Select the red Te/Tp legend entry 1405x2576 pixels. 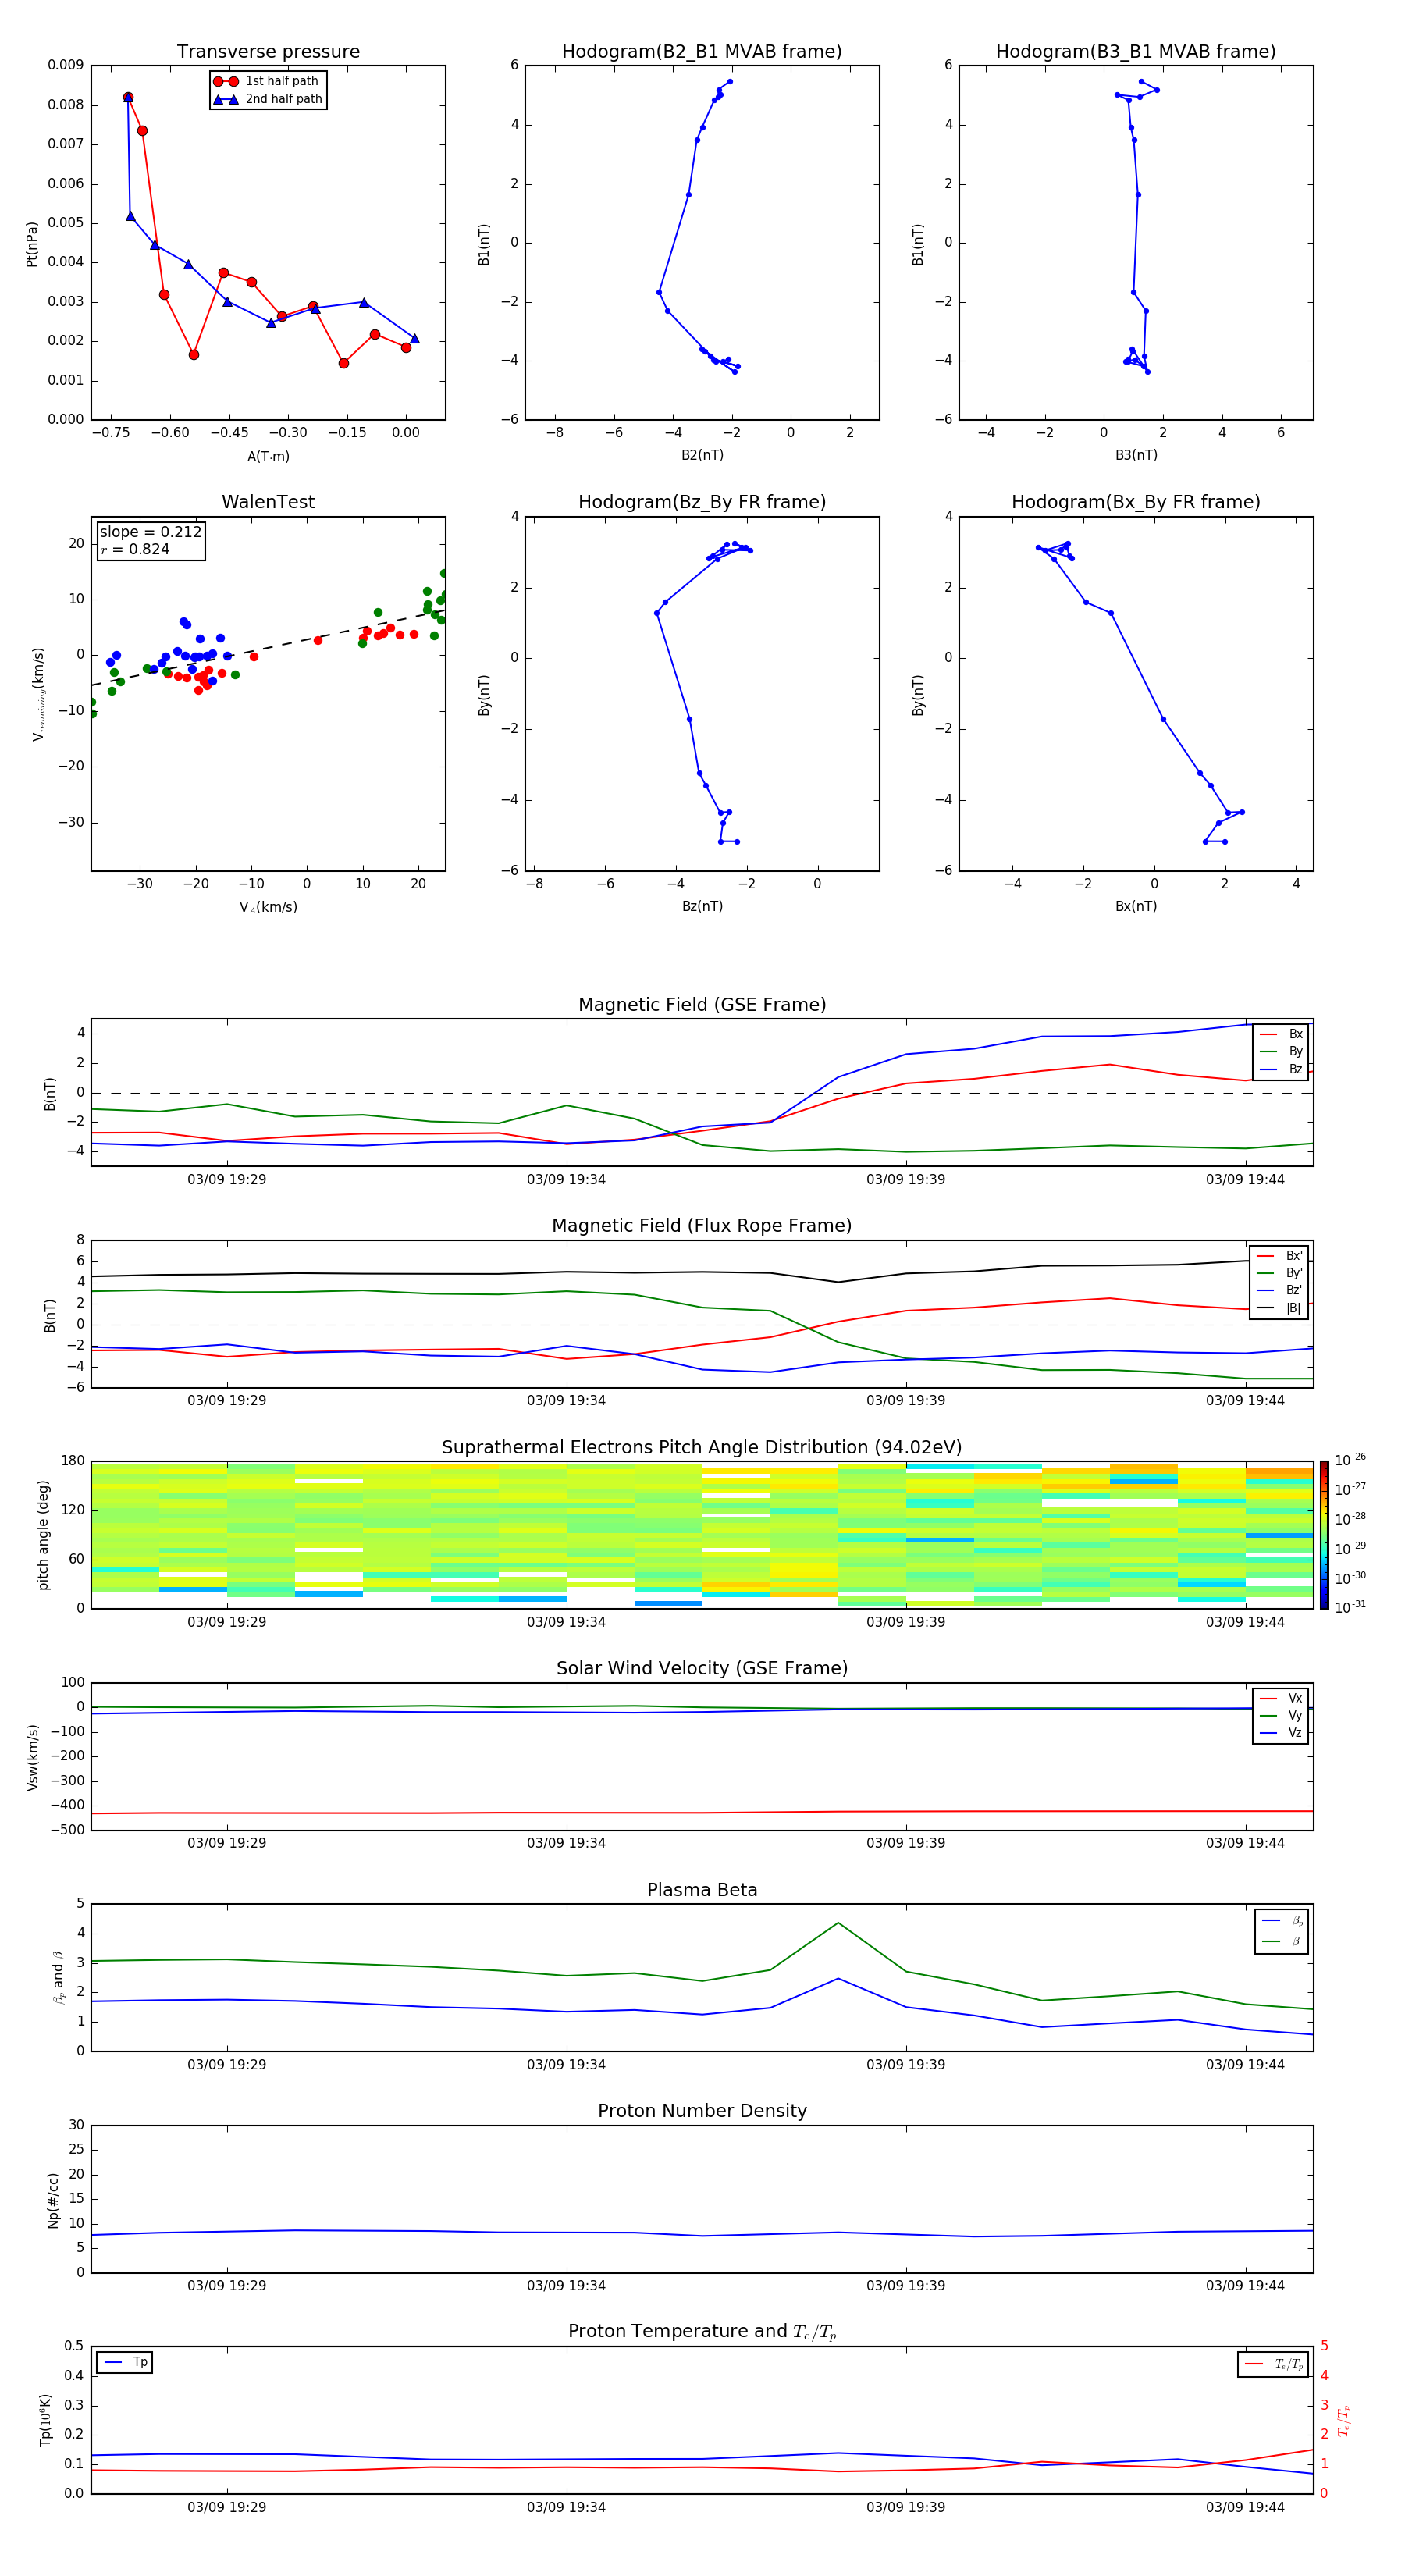[x=1274, y=2364]
